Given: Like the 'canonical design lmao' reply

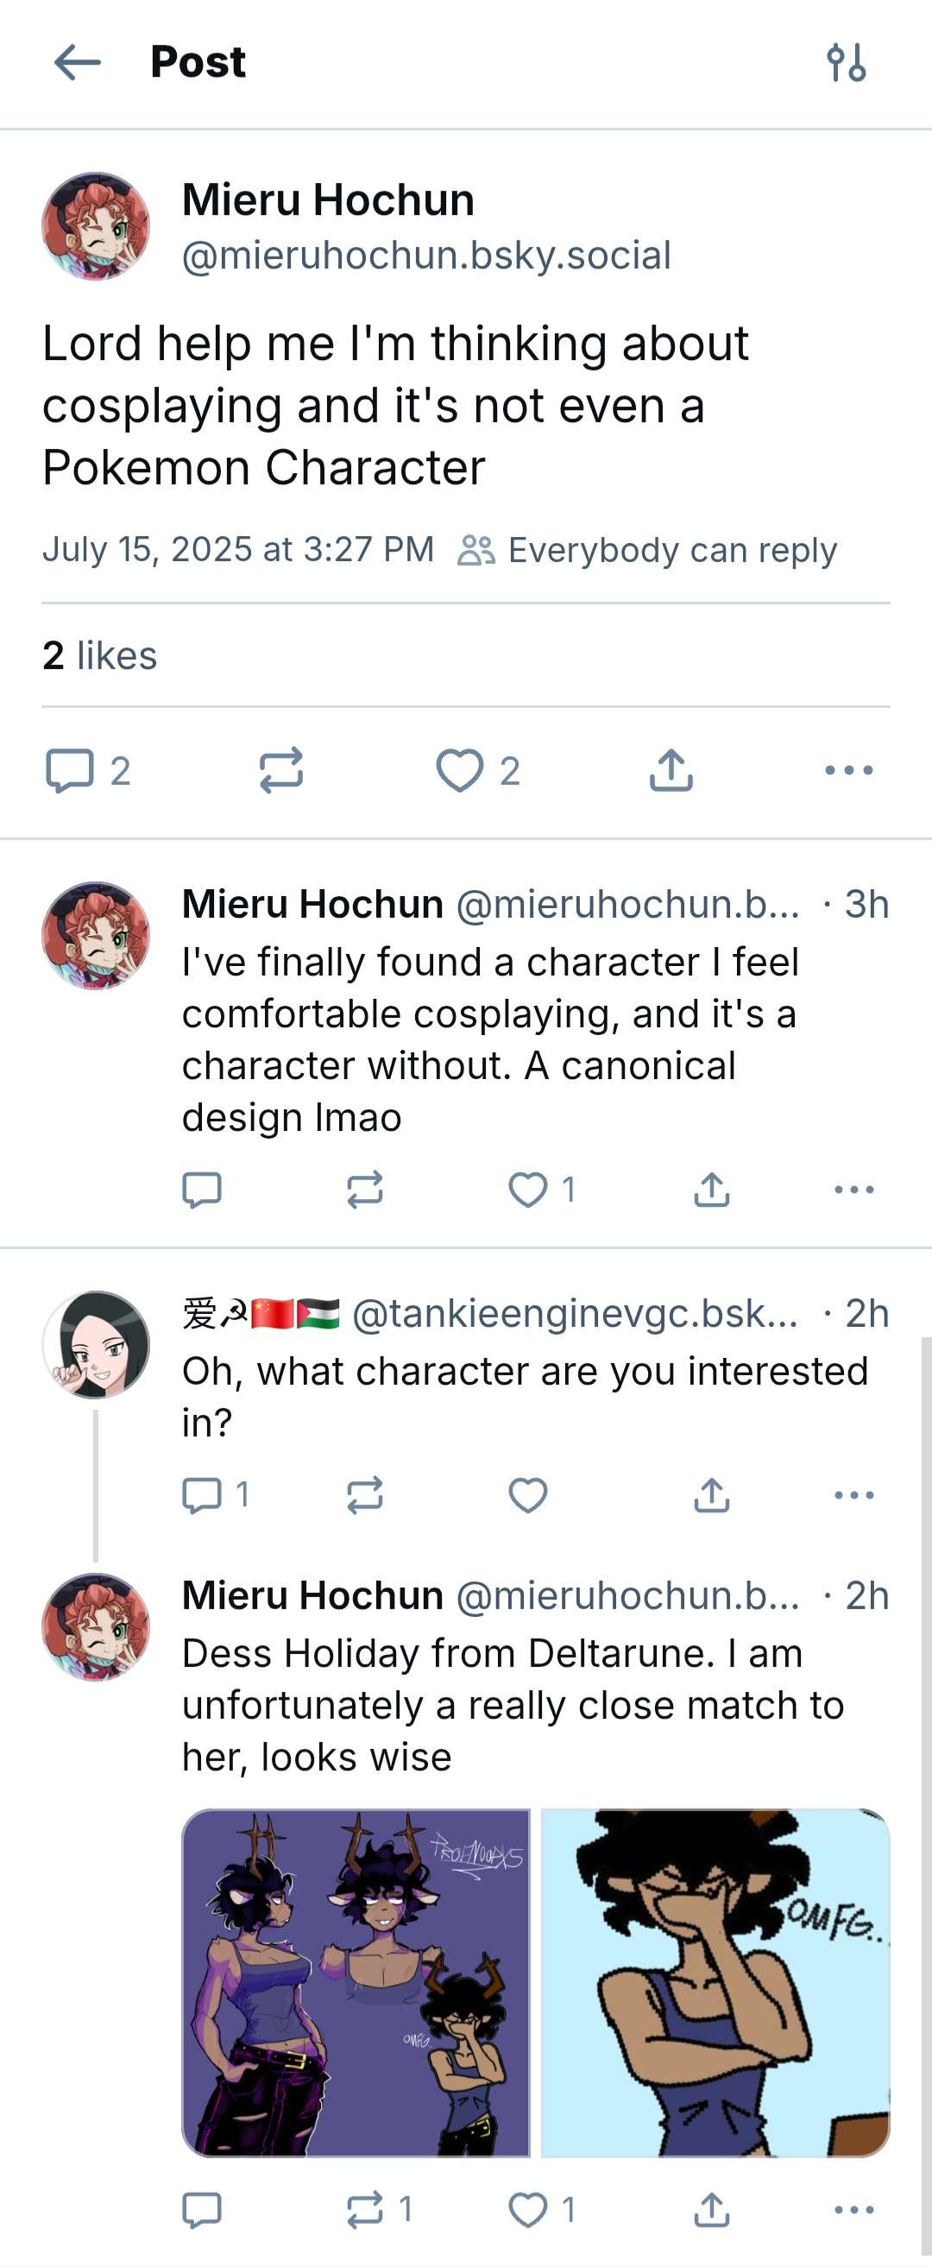Looking at the screenshot, I should (x=528, y=1190).
